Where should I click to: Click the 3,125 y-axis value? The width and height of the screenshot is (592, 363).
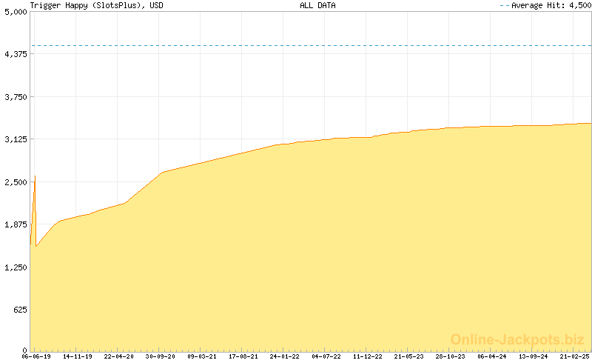(15, 139)
